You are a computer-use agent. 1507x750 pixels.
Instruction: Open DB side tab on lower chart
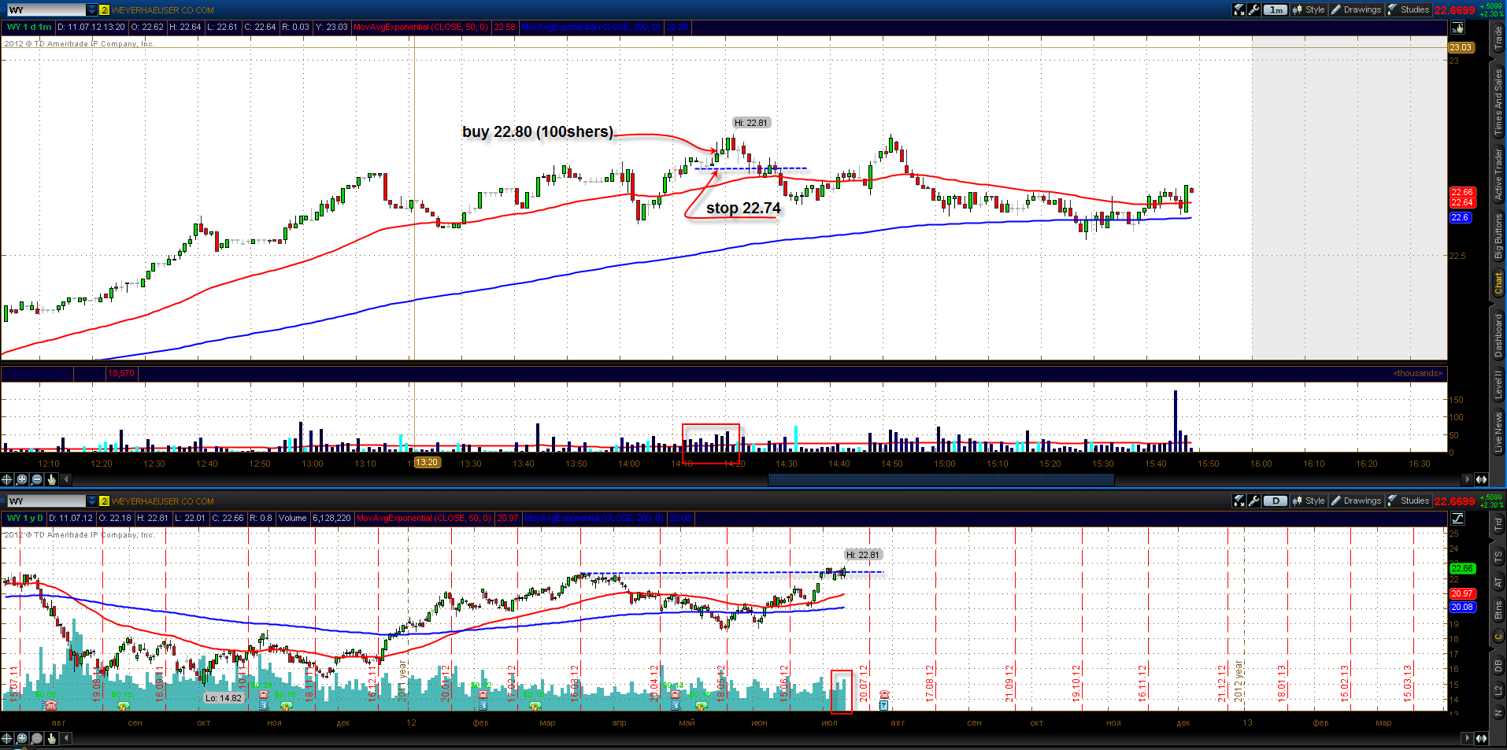coord(1498,666)
